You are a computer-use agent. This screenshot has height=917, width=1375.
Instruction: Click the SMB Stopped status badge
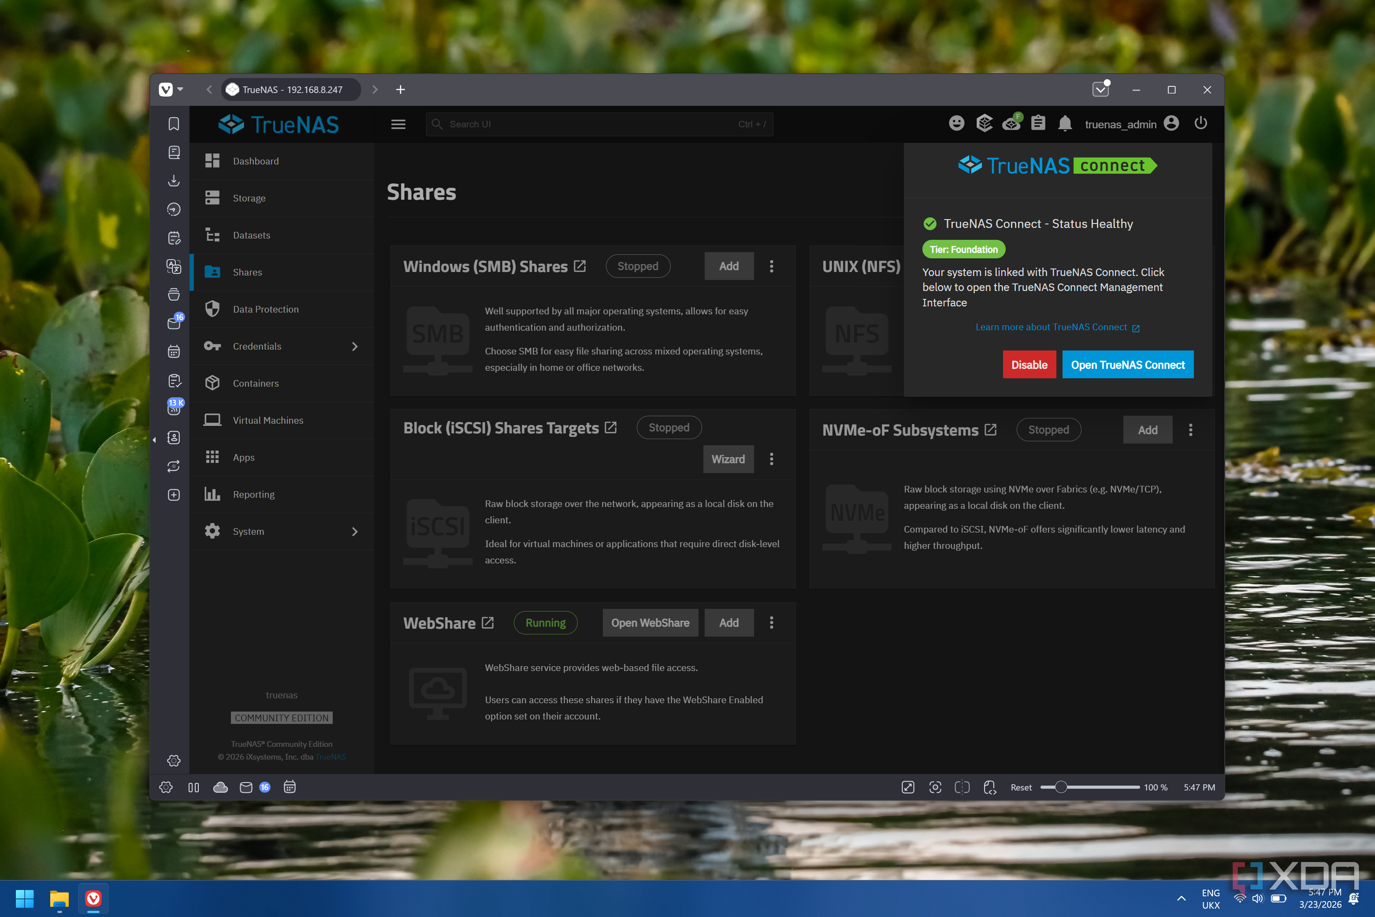[x=638, y=266]
